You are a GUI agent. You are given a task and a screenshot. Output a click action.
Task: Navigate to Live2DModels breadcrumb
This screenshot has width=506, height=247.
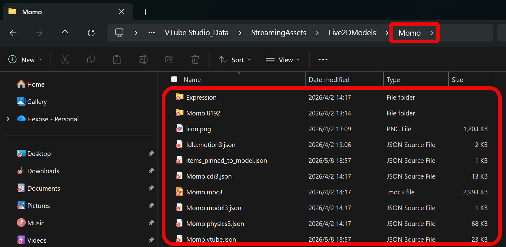[352, 33]
